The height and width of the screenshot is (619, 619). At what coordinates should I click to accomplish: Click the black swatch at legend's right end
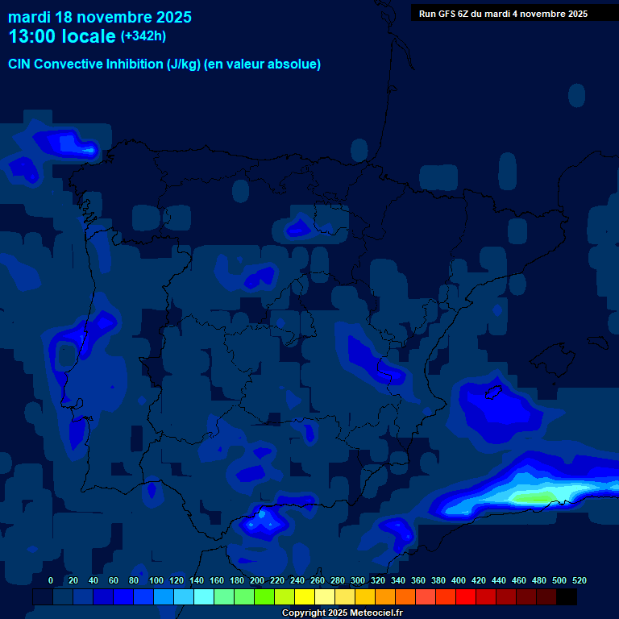click(567, 597)
